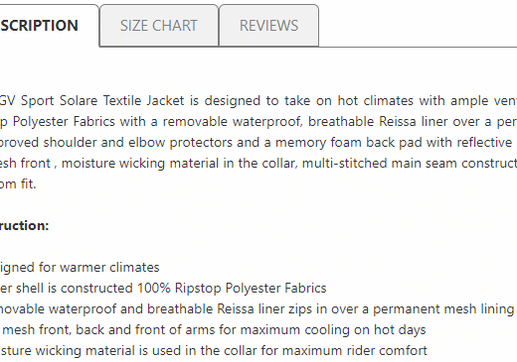Click the bullet about 'maximum cooling on hot days'

click(213, 330)
